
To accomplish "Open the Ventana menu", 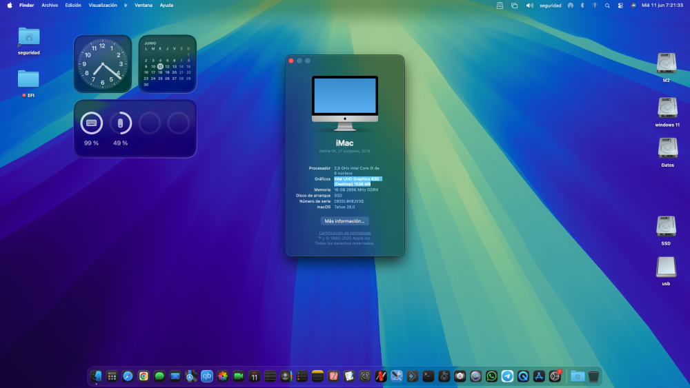I will (x=144, y=6).
